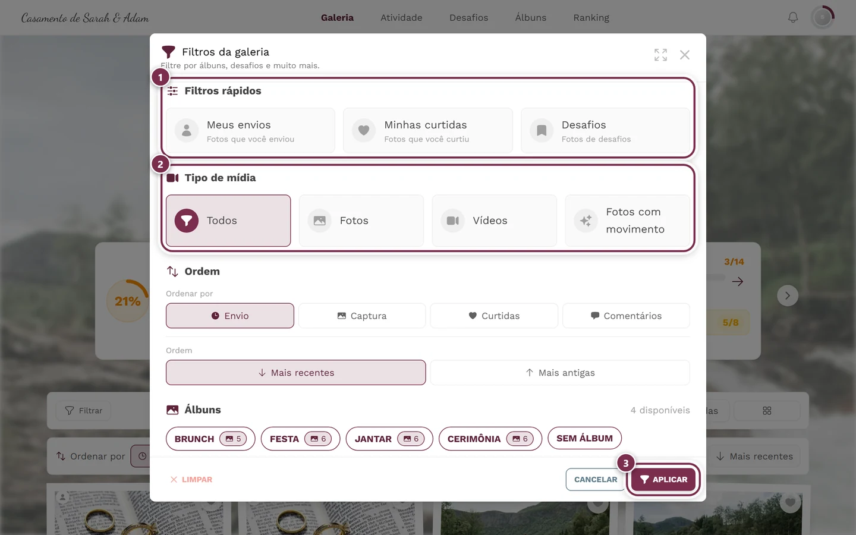This screenshot has width=856, height=535.
Task: Expand the filter dialog to fullscreen
Action: pyautogui.click(x=660, y=55)
